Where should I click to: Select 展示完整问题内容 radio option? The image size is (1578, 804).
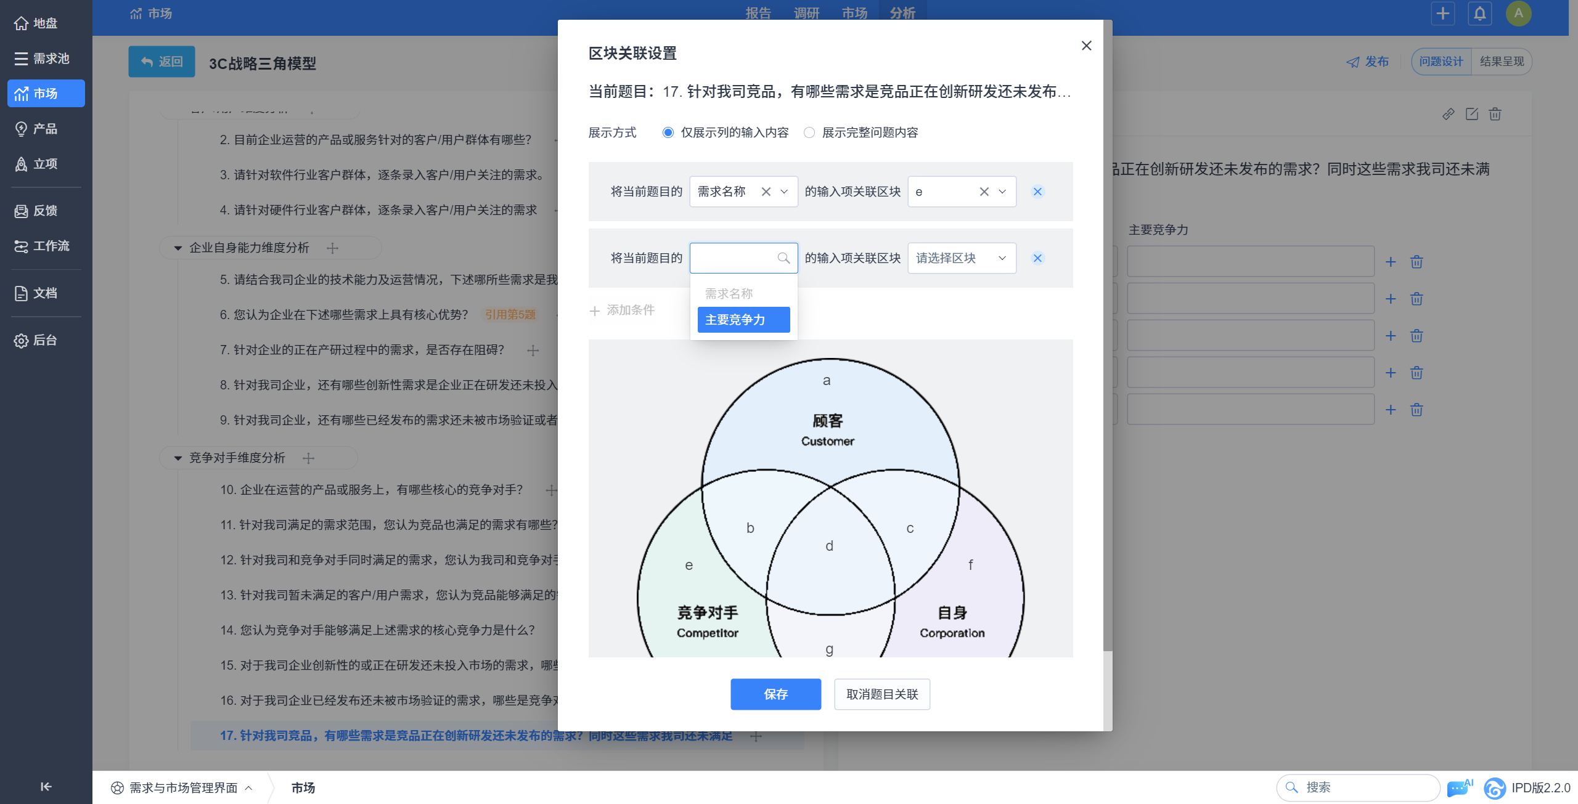(x=809, y=132)
